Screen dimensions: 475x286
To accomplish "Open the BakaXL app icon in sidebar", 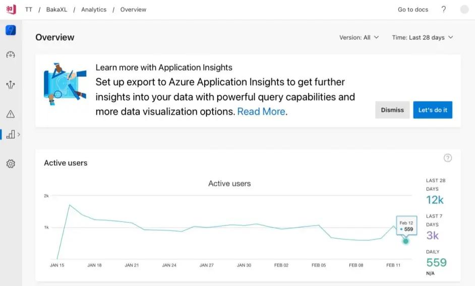I will [x=11, y=31].
